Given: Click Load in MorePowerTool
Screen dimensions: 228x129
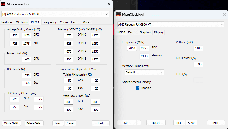Looking at the screenshot, I should [58, 123].
